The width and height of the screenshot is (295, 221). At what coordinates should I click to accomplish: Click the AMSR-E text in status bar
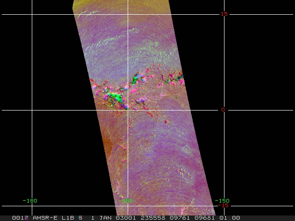(44, 218)
